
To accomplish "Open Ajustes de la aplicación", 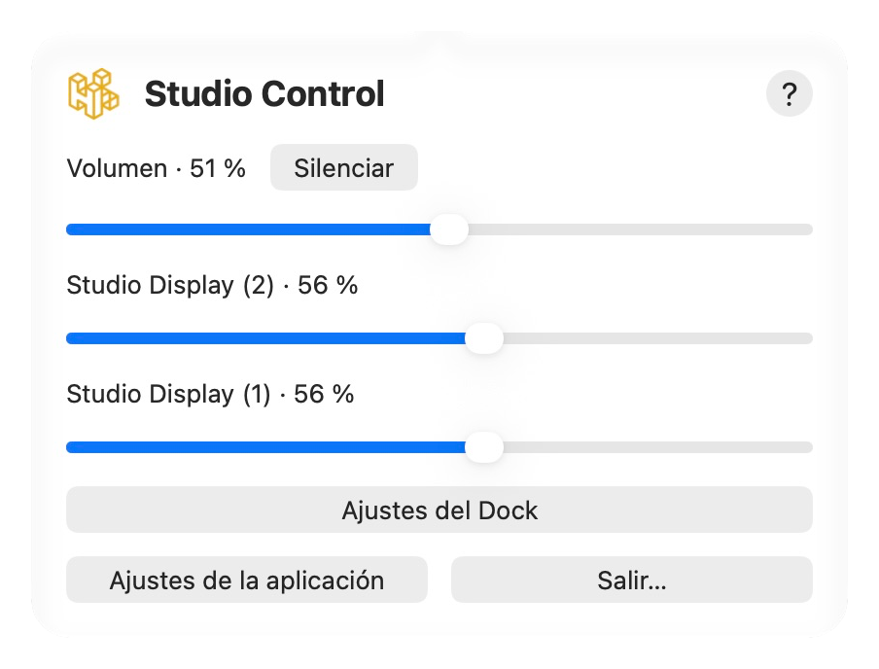I will pyautogui.click(x=247, y=580).
